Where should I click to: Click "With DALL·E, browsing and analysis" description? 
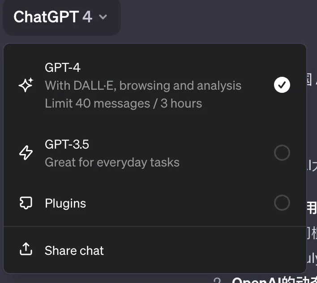click(x=143, y=85)
